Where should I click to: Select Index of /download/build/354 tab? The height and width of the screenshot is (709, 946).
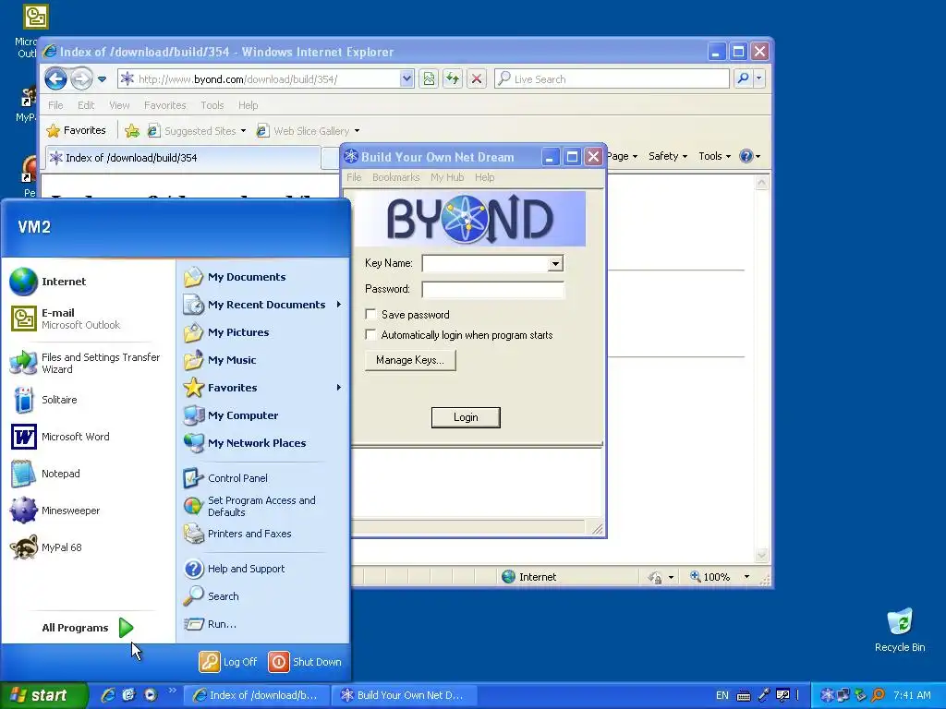pyautogui.click(x=183, y=158)
